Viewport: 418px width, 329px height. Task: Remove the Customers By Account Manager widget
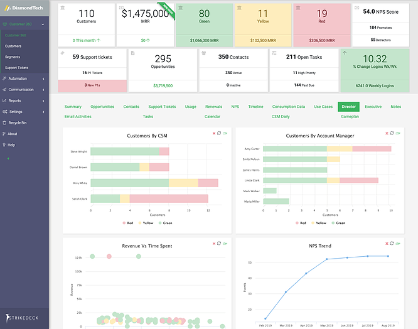[x=387, y=133]
